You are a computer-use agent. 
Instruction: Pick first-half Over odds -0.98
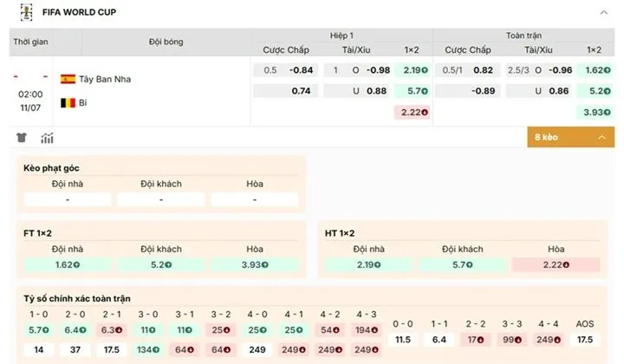click(357, 70)
